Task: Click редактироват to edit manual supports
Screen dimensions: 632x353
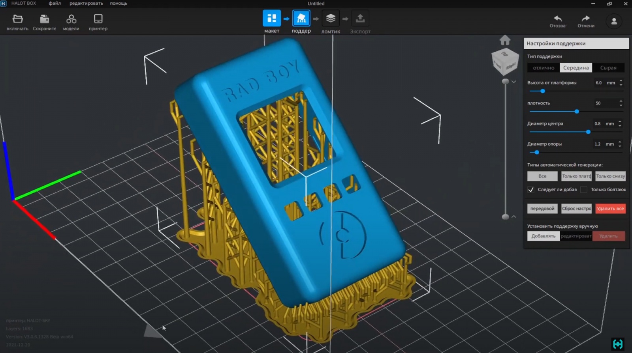Action: coord(576,236)
